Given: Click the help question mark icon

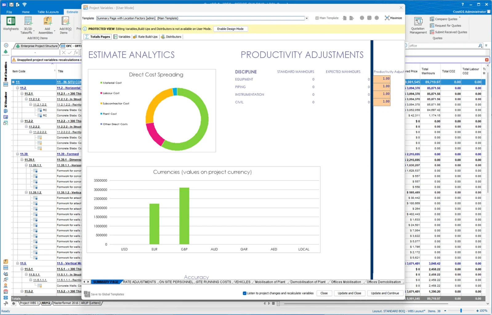Looking at the screenshot, I should [x=462, y=5].
